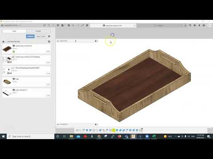
Task: Open File Explorer from taskbar
Action: point(71,136)
